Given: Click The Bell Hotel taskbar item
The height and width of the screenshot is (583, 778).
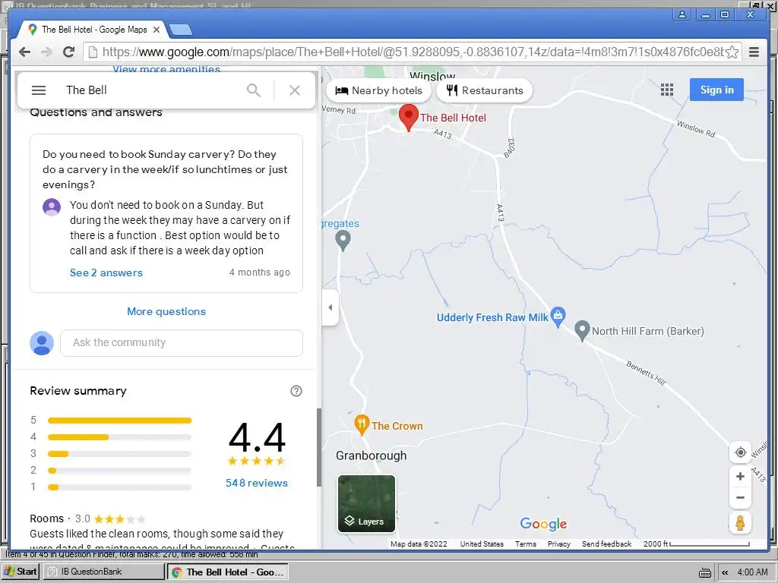Looking at the screenshot, I should click(228, 572).
